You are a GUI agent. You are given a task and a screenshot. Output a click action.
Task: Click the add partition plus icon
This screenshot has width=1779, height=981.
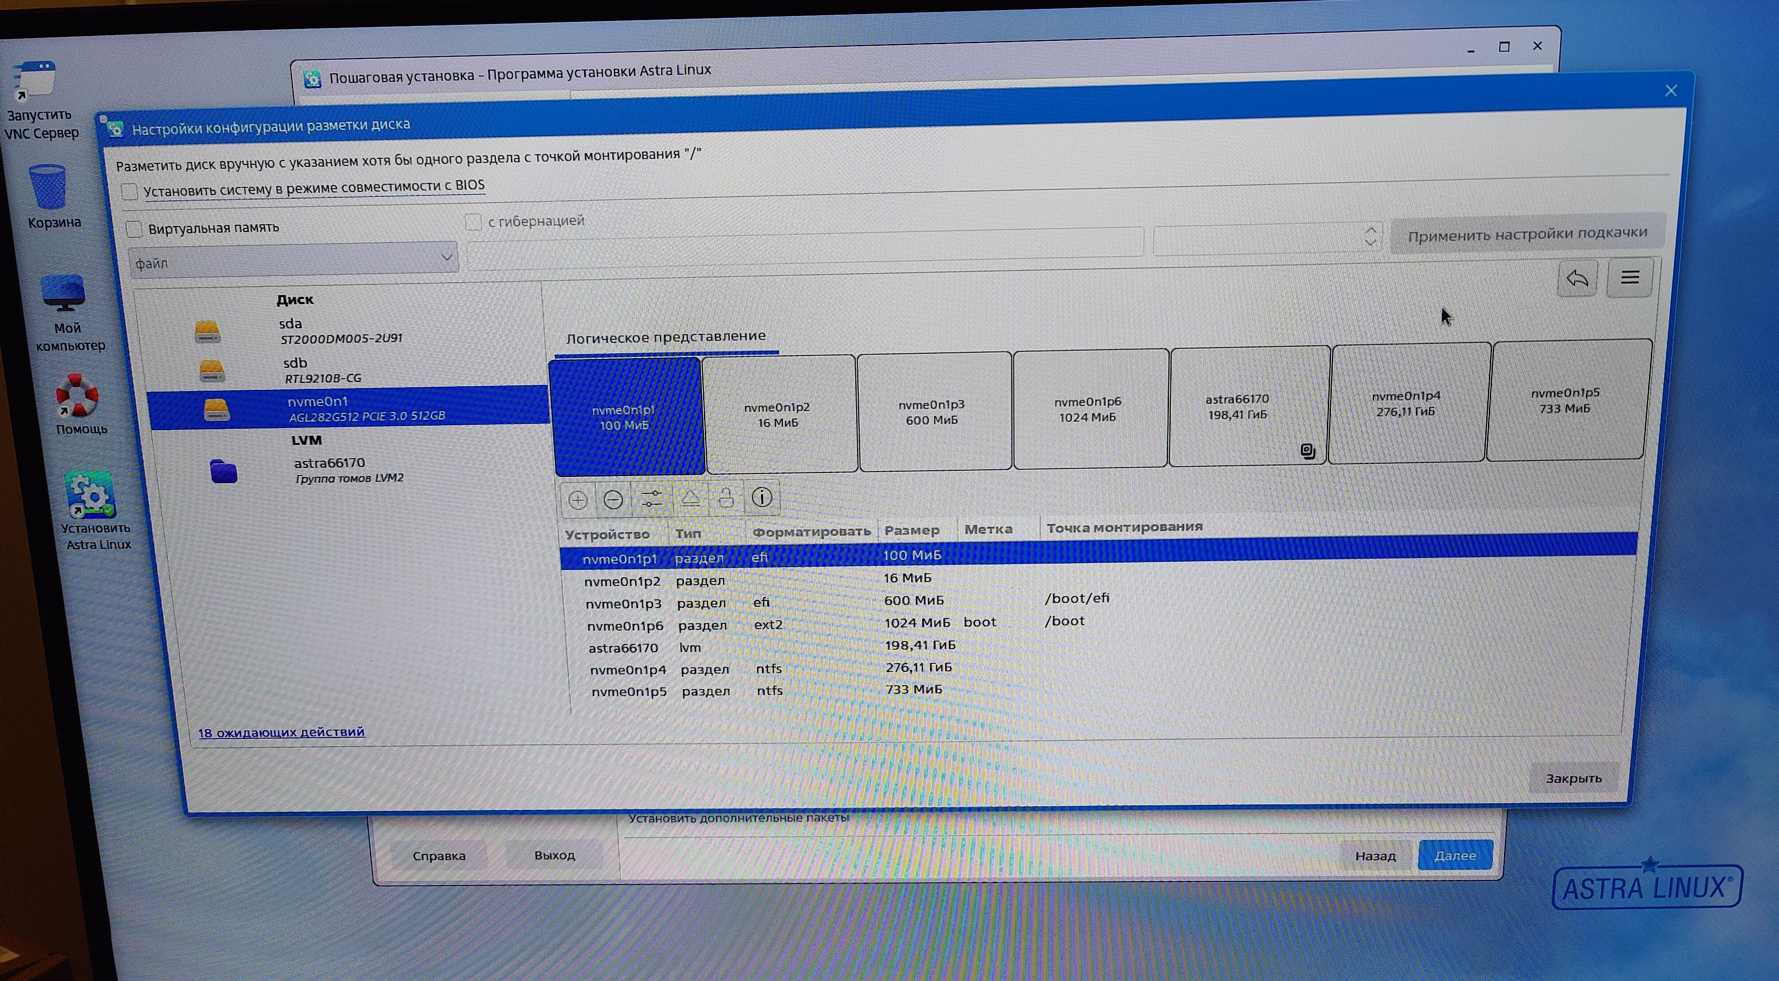578,500
